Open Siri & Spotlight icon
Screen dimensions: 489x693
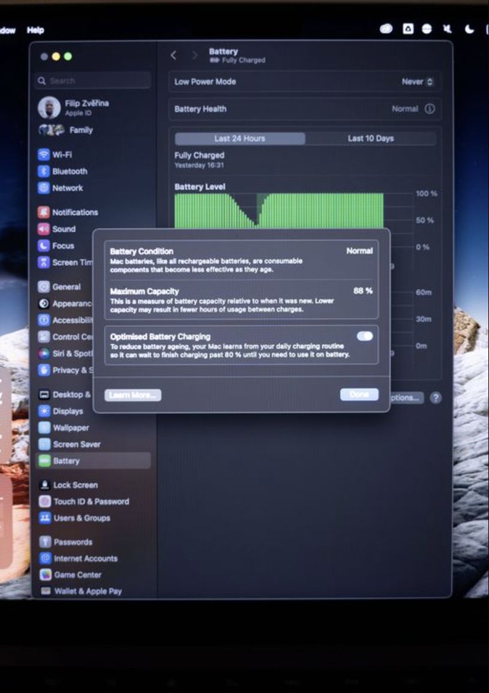(x=43, y=353)
